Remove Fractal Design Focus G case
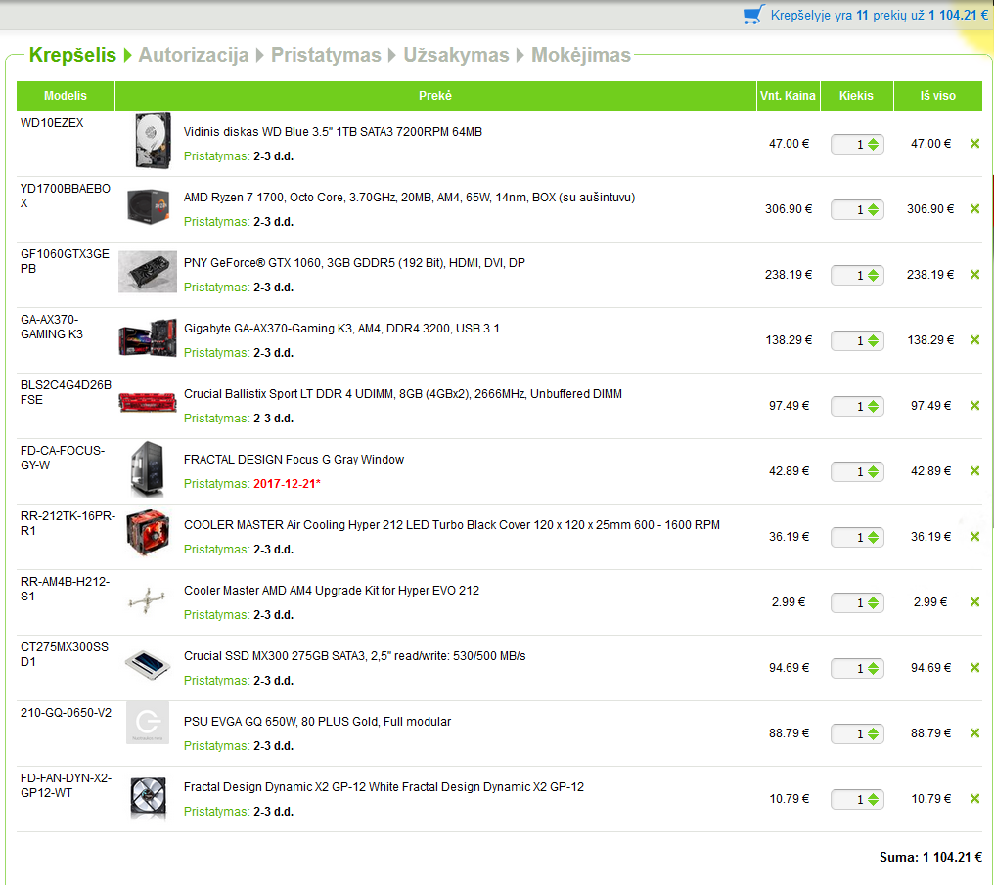 pos(975,471)
